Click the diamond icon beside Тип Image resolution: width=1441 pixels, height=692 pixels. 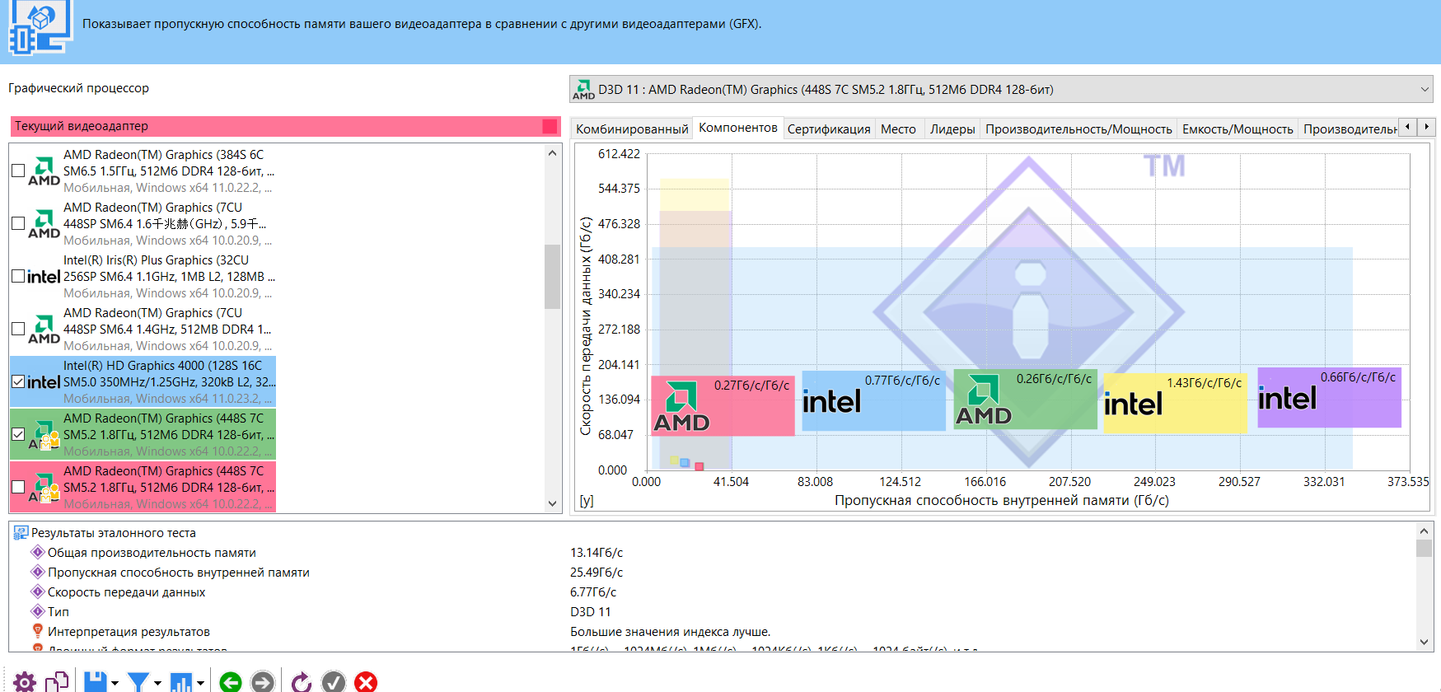tap(37, 611)
